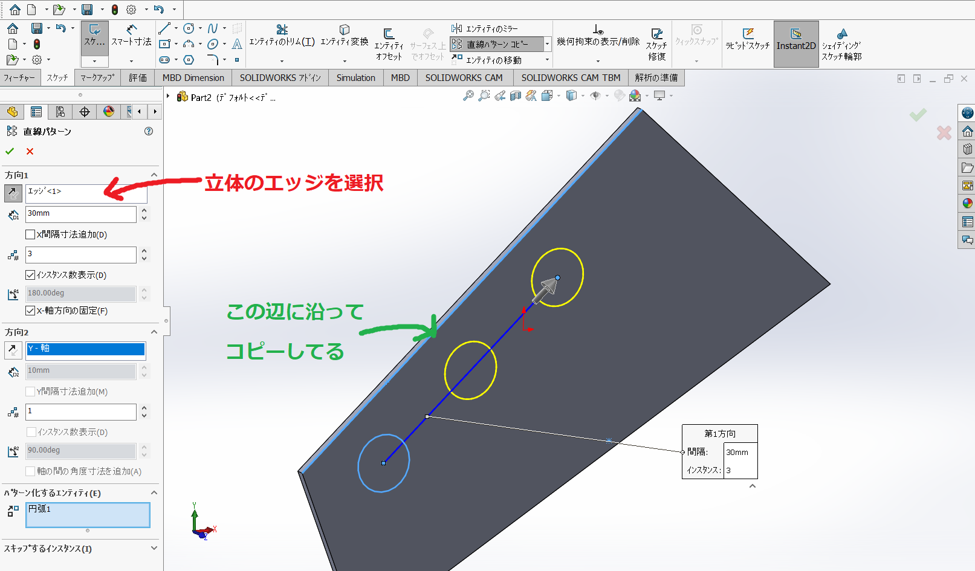
Task: Click the Section View icon
Action: click(x=515, y=96)
